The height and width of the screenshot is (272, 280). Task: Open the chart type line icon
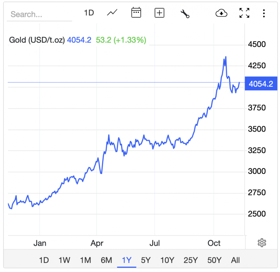(112, 13)
